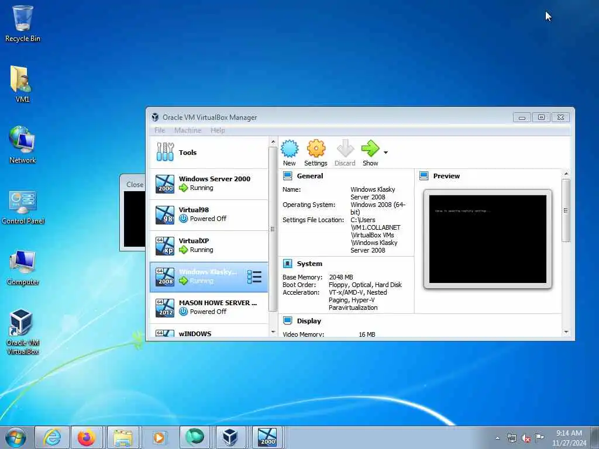Open the Windows Start button

click(x=16, y=437)
